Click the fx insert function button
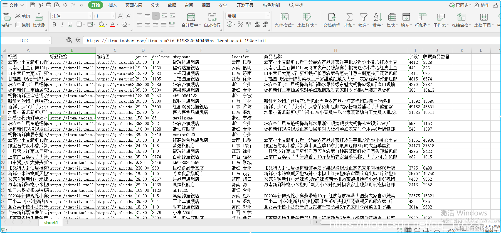This screenshot has height=233, width=501. 78,40
